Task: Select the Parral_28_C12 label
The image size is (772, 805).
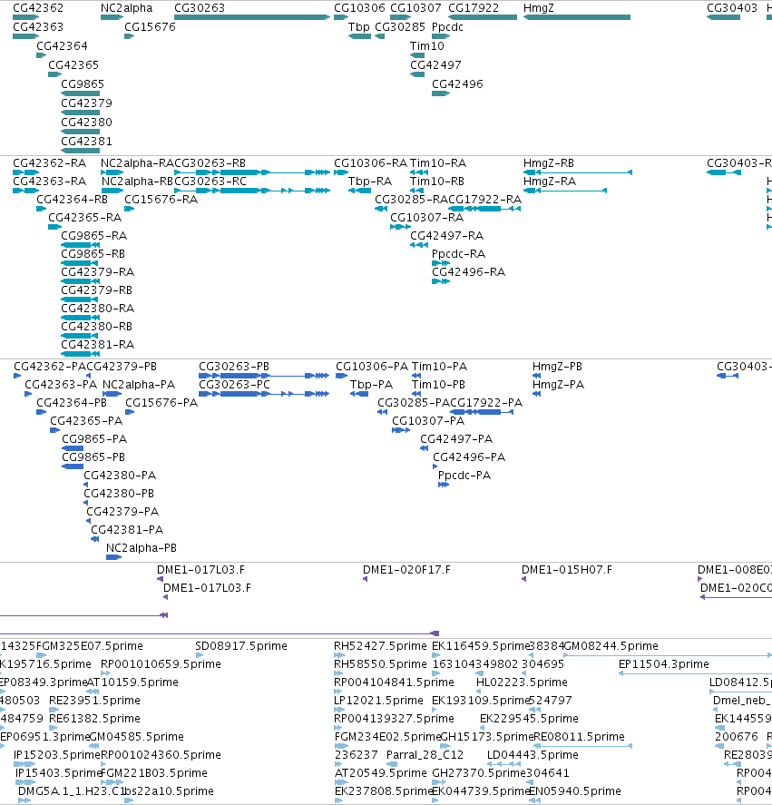Action: tap(425, 755)
